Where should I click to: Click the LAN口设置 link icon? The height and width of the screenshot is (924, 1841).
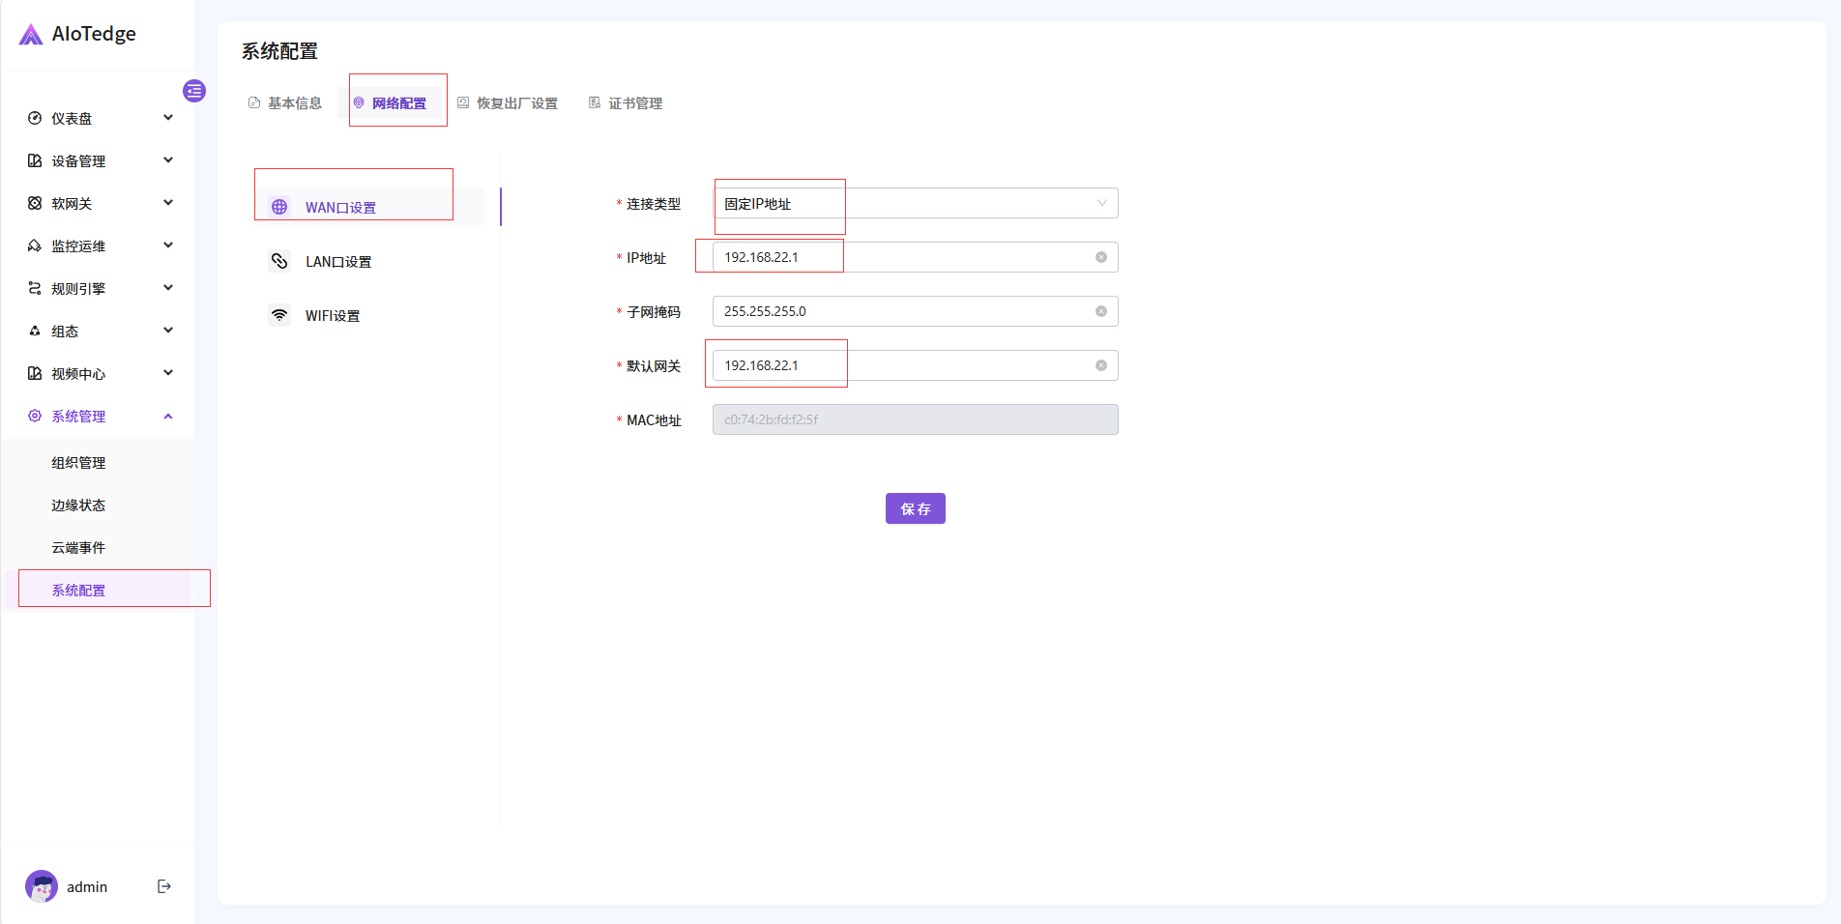(279, 261)
